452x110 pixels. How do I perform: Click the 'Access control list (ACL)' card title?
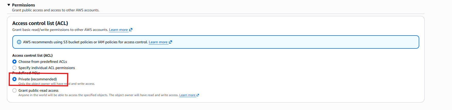[40, 23]
